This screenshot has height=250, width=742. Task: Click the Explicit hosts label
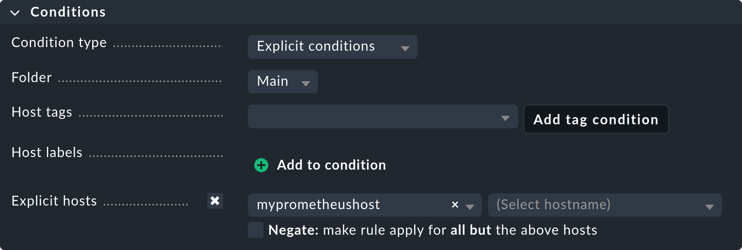[54, 201]
